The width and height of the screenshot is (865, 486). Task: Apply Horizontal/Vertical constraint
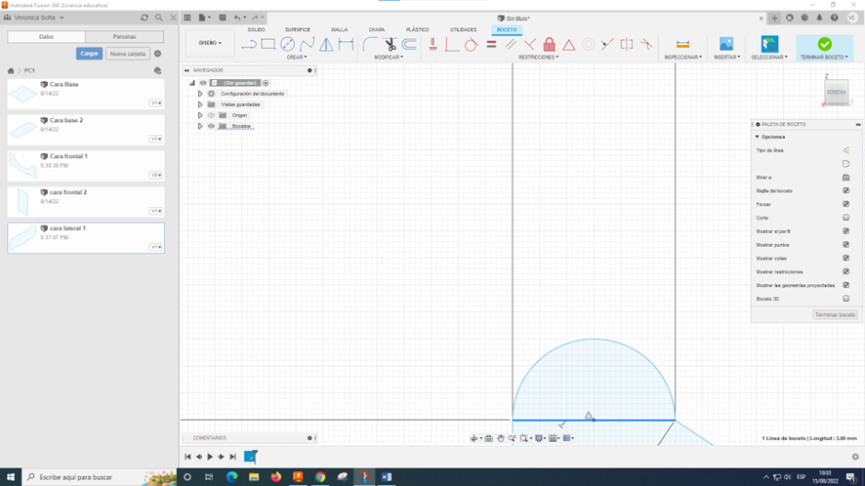(433, 44)
